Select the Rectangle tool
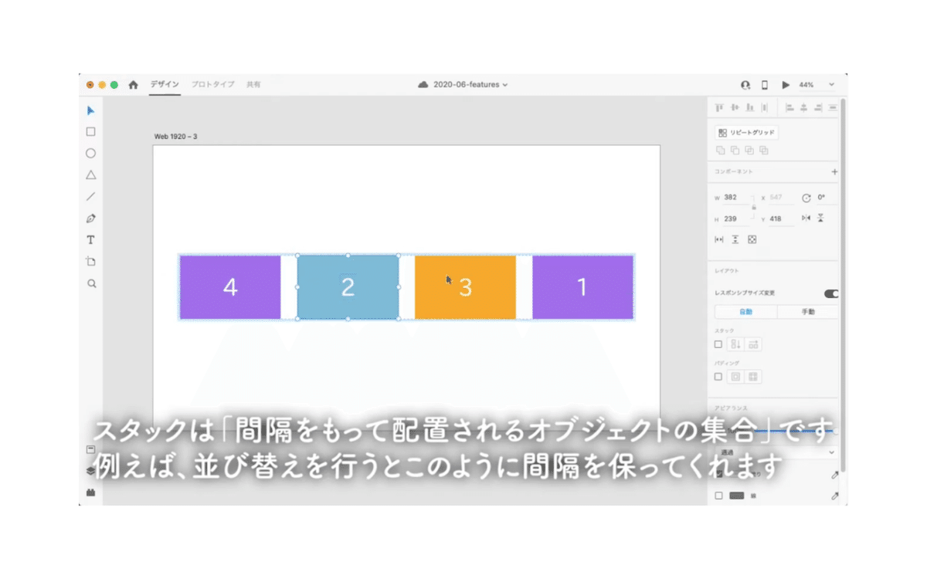This screenshot has height=579, width=927. [90, 132]
